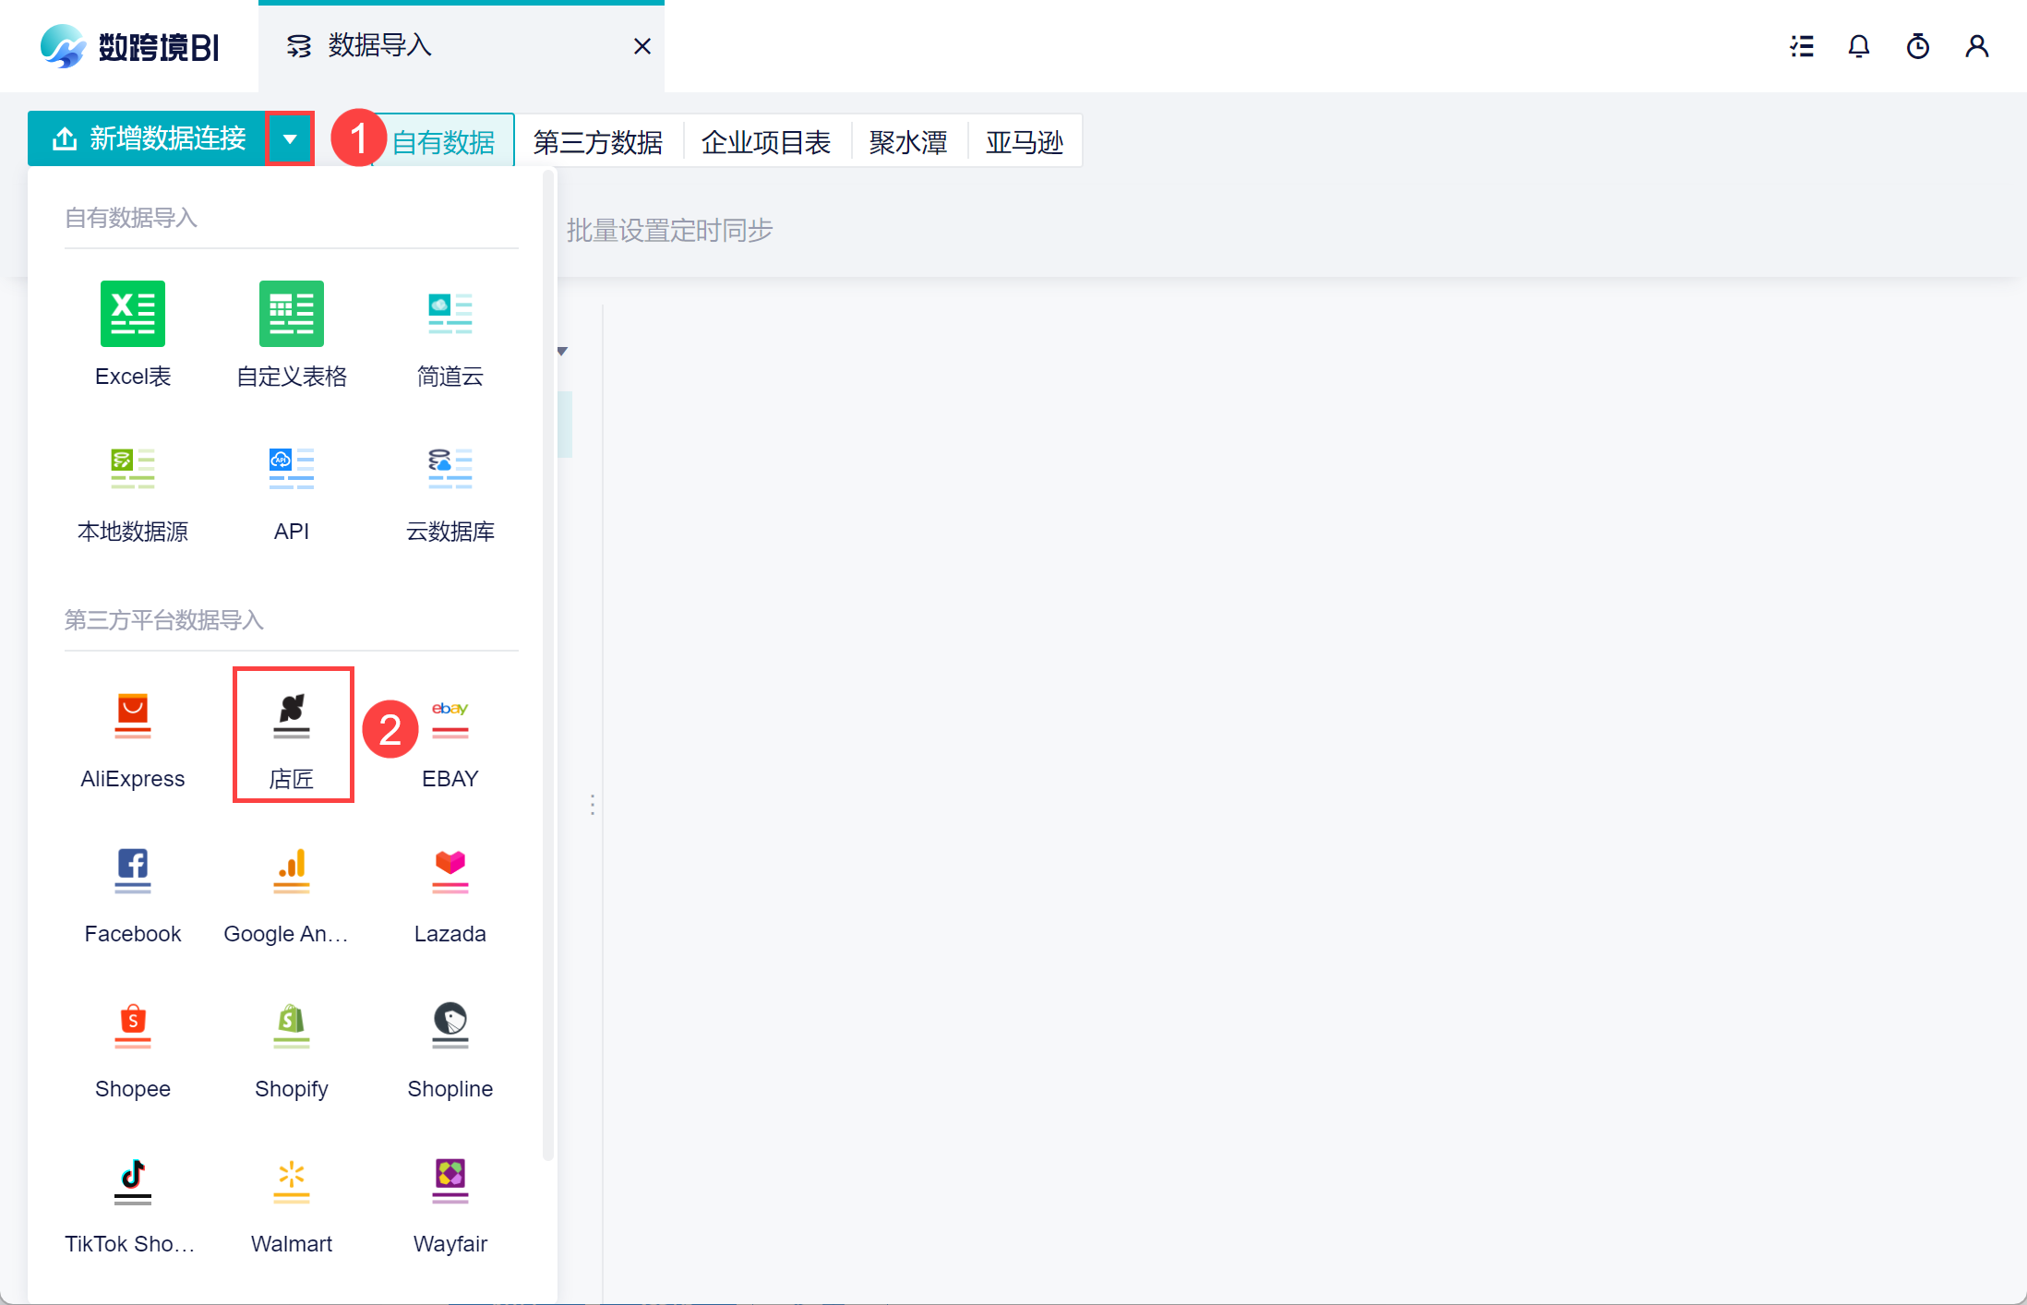
Task: Open the user account icon
Action: coord(1977,46)
